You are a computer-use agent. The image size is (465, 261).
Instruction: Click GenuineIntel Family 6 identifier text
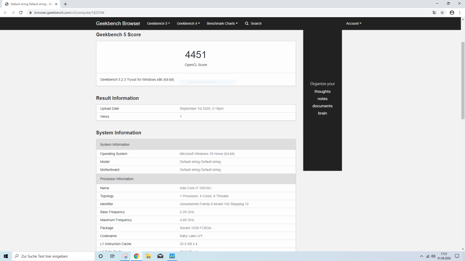click(x=214, y=204)
